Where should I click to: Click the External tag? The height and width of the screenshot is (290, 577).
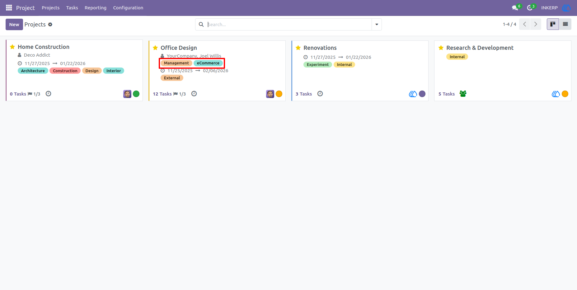point(172,78)
